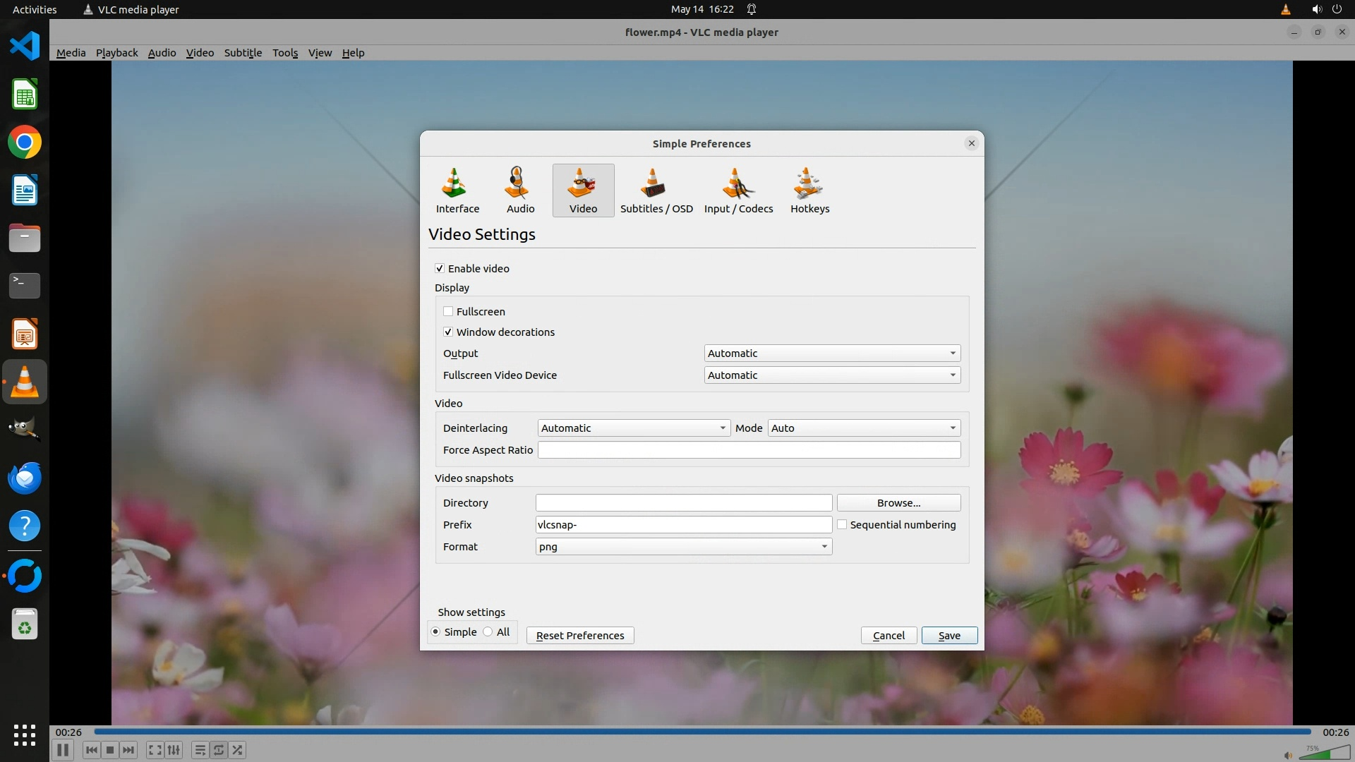Open the snapshot Format png dropdown

683,546
